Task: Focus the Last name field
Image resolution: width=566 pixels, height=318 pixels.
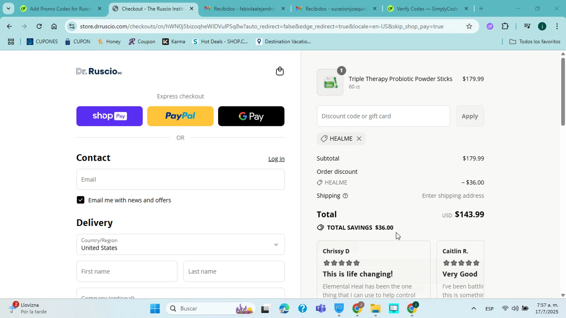Action: point(234,271)
